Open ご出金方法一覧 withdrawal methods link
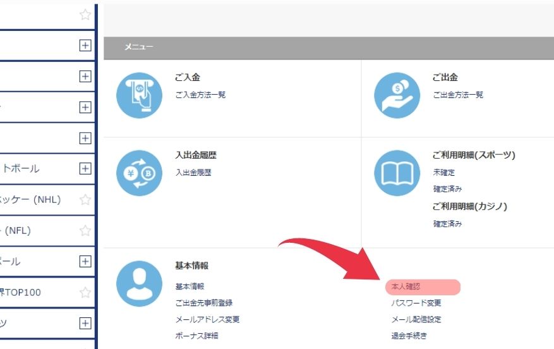 point(458,95)
